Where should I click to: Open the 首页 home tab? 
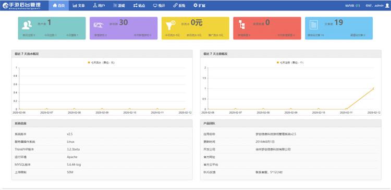[58, 6]
